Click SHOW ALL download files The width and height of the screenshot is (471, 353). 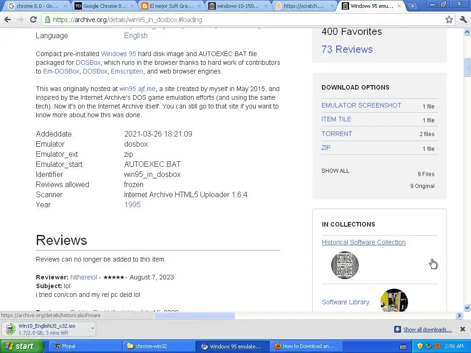[335, 171]
